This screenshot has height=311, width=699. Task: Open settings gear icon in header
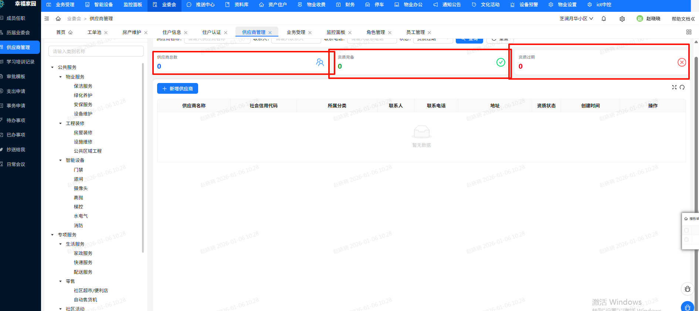tap(622, 19)
